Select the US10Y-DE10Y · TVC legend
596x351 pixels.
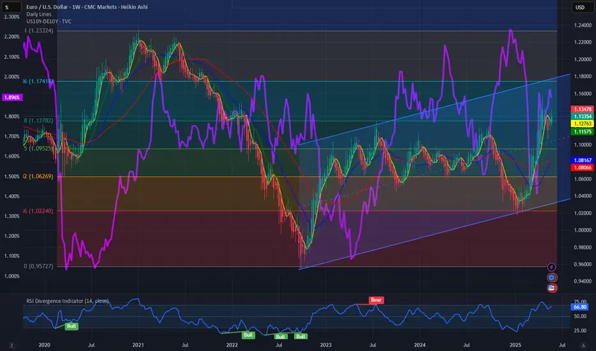point(49,21)
